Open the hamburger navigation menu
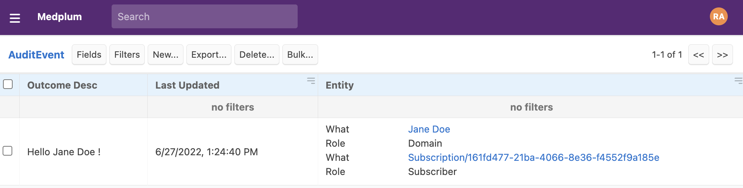 pos(15,17)
